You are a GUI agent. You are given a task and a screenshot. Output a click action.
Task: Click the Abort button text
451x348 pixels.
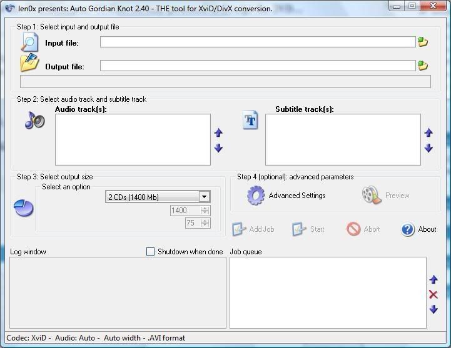coord(372,229)
